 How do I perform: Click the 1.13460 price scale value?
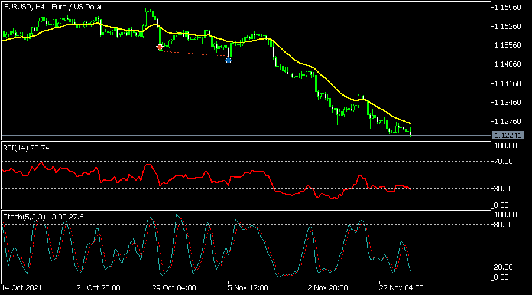pos(508,102)
